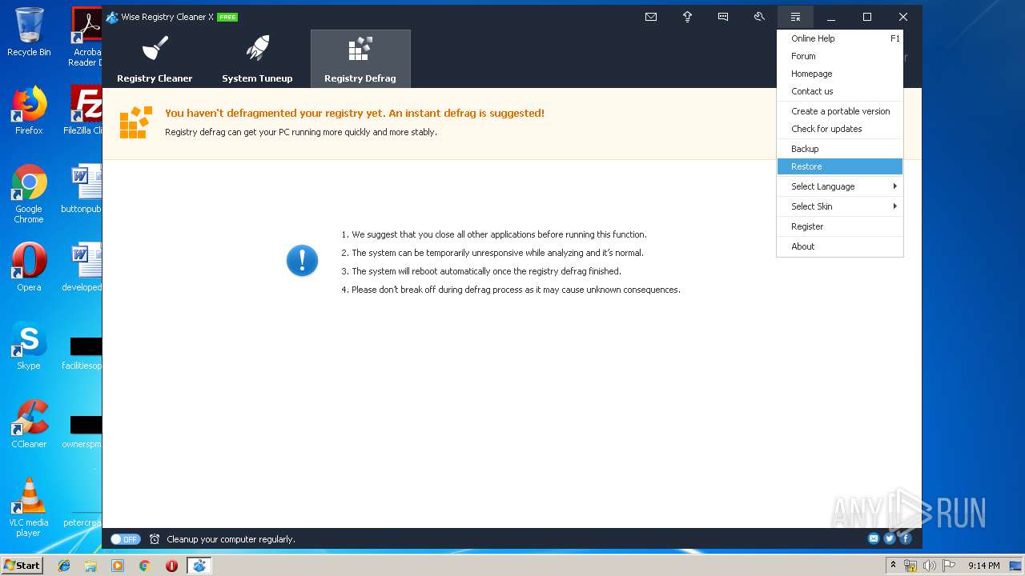1025x576 pixels.
Task: Click the Windows Start button
Action: pos(22,566)
